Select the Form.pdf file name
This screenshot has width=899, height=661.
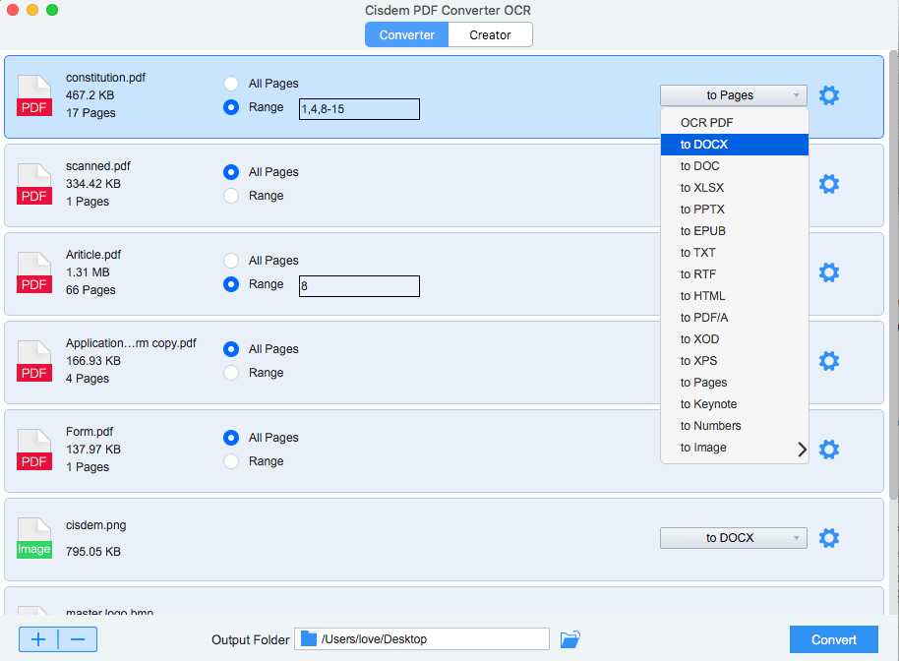click(90, 432)
